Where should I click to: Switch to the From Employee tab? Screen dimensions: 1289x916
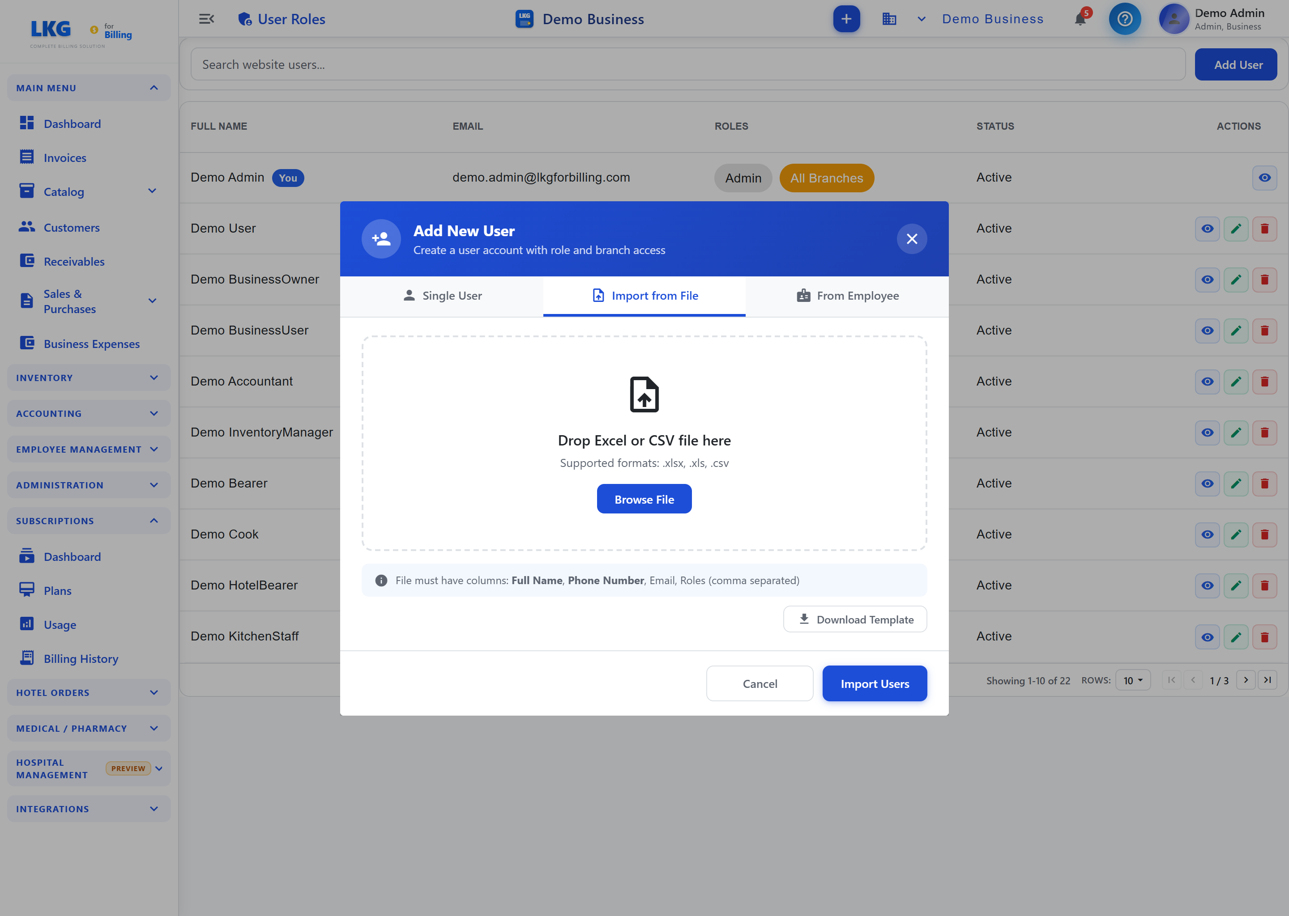point(847,296)
